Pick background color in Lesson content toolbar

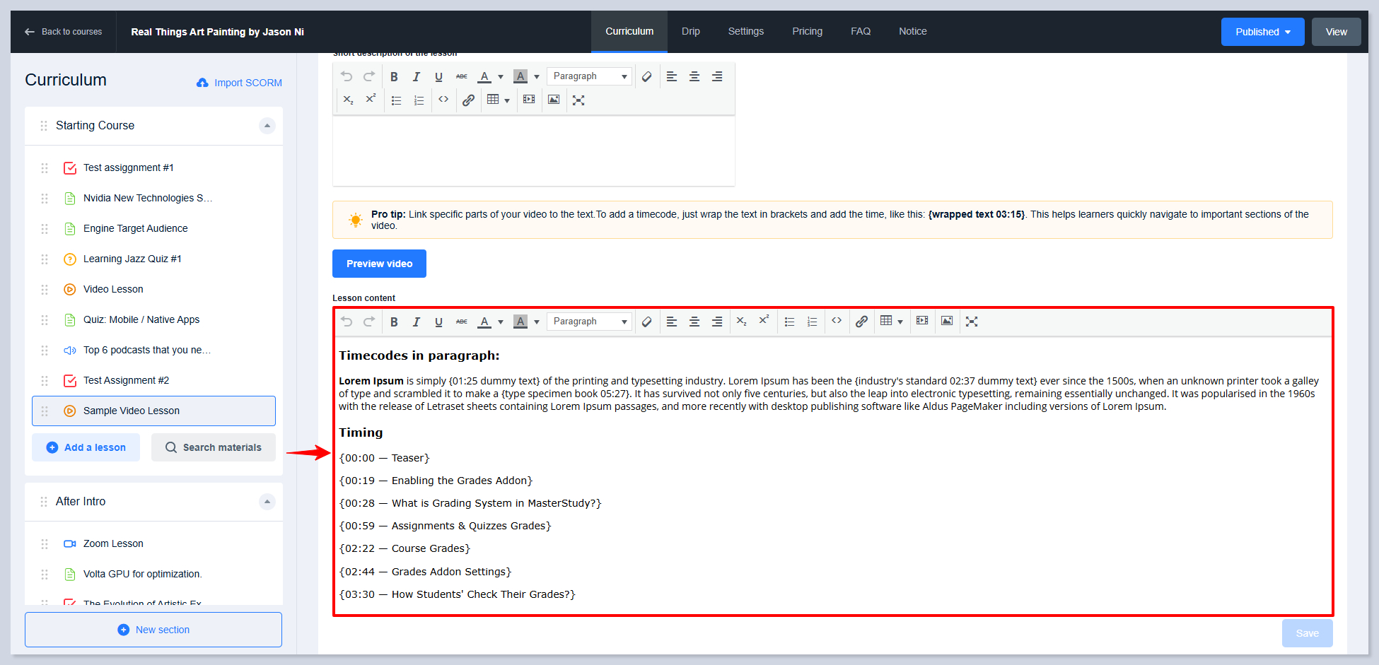(x=520, y=322)
